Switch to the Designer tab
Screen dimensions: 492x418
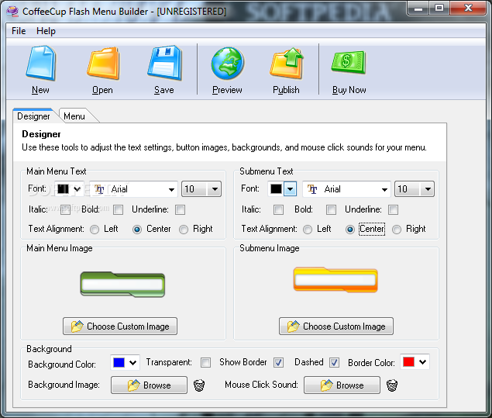(33, 116)
